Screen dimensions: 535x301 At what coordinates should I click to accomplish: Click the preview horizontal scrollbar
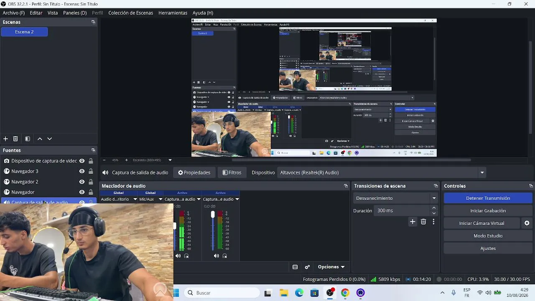351,160
